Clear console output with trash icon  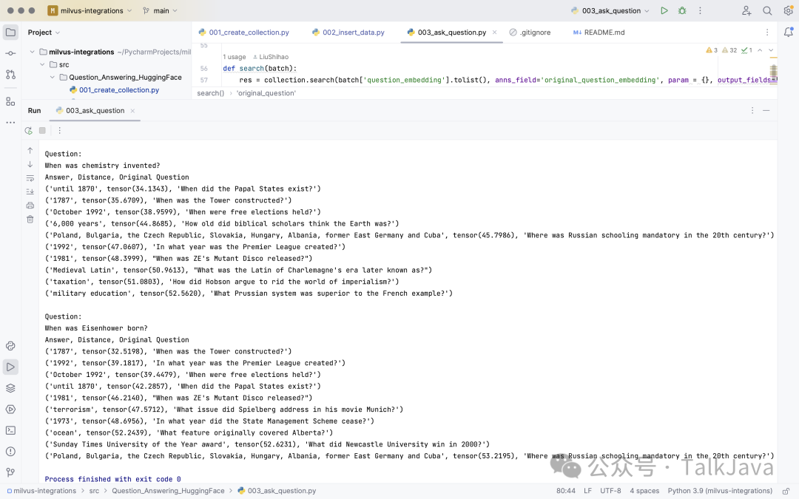click(x=30, y=219)
